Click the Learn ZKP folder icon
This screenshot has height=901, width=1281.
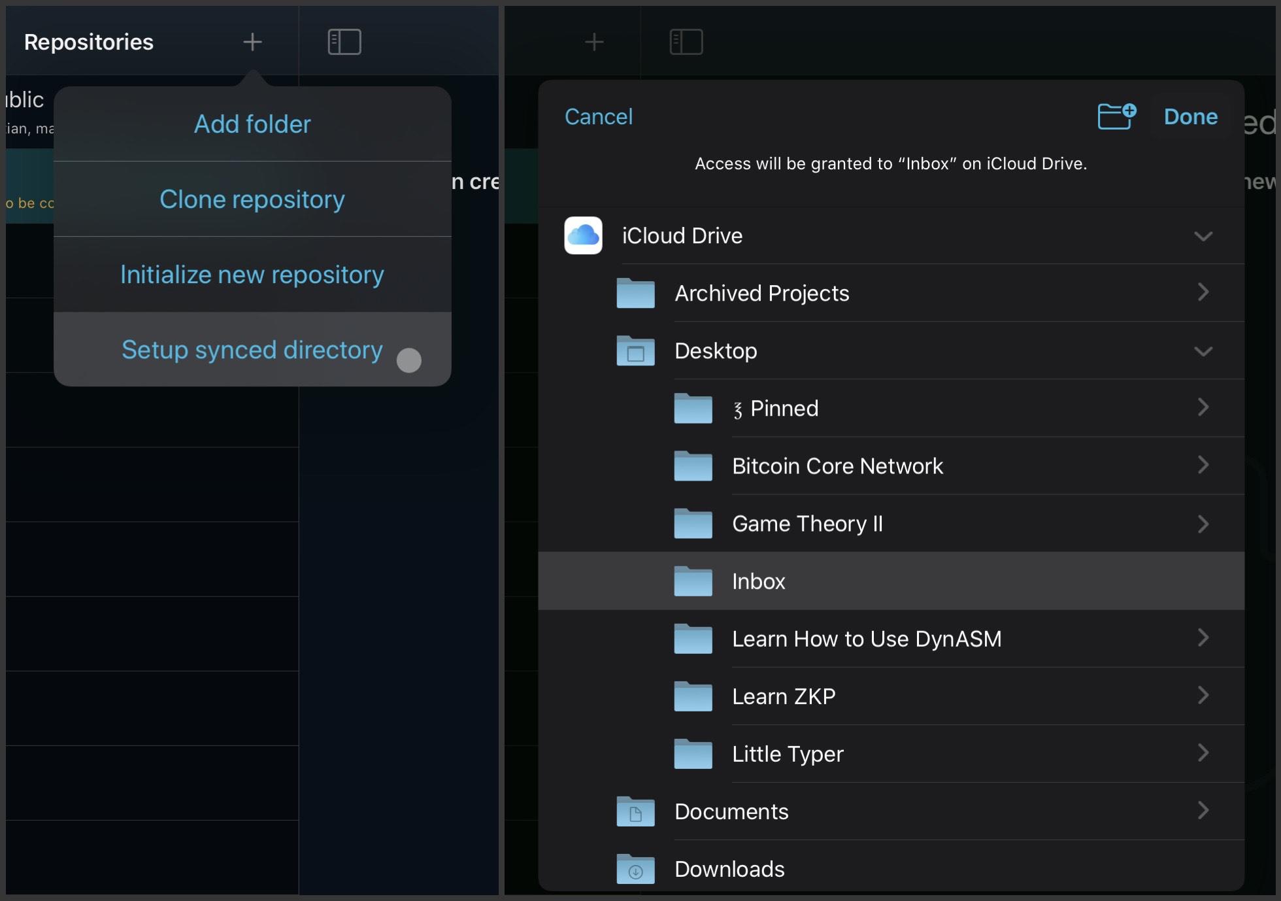click(693, 696)
